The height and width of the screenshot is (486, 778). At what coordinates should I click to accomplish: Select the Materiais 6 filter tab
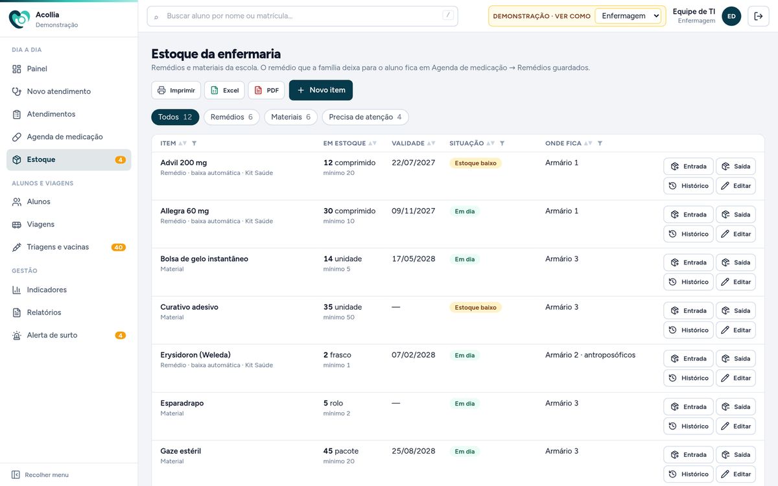click(x=290, y=117)
